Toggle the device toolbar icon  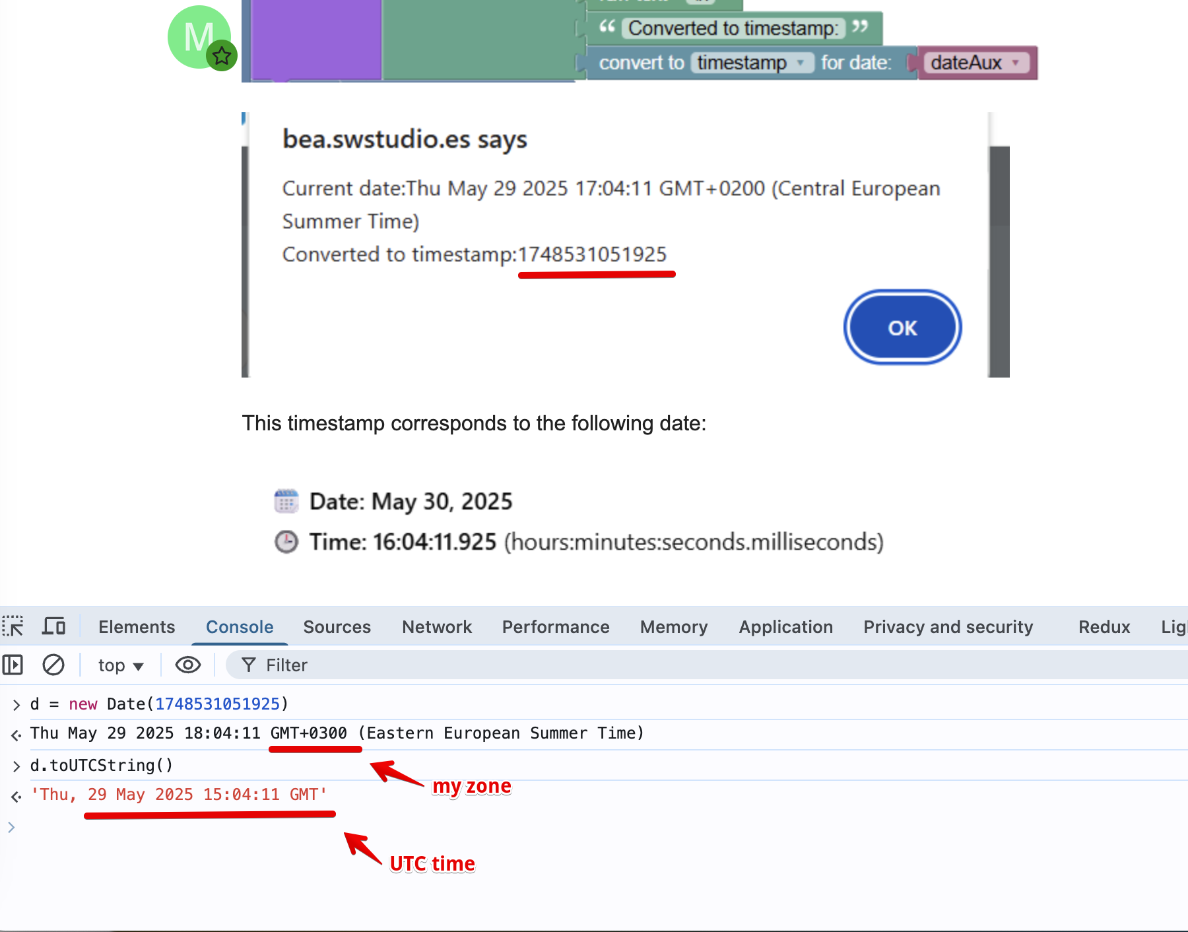(53, 626)
